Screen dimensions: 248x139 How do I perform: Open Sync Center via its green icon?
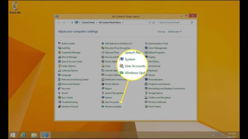pyautogui.click(x=60, y=97)
